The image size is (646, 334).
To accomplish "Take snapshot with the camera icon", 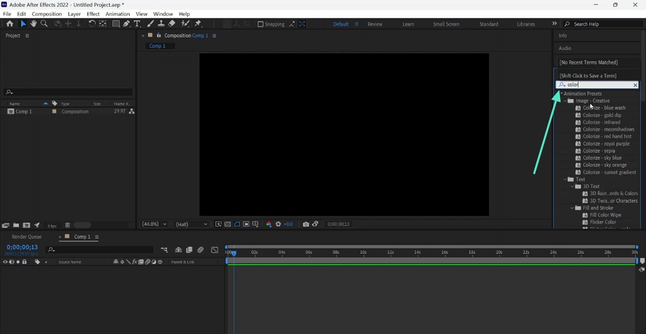I will [x=306, y=224].
